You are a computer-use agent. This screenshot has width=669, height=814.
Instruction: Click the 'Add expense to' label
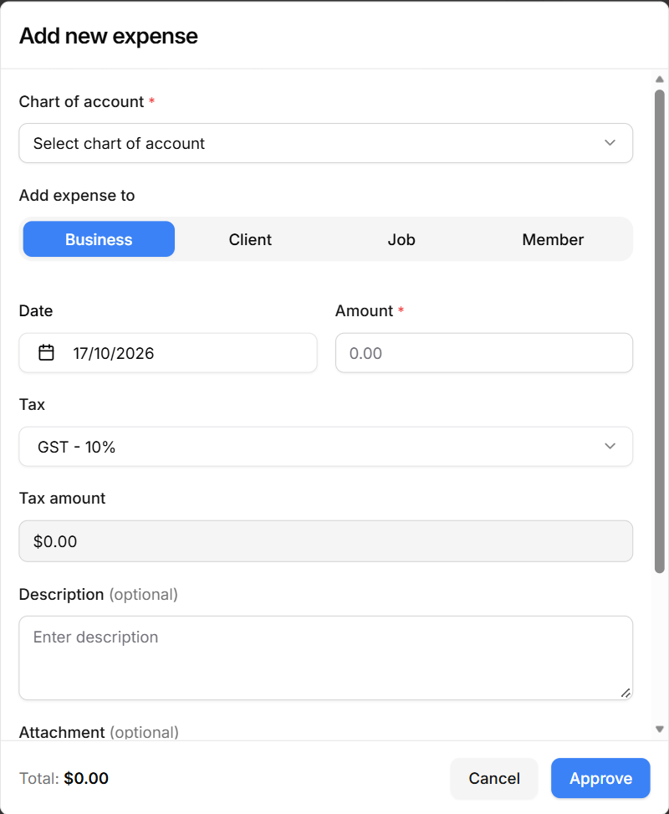pos(77,196)
